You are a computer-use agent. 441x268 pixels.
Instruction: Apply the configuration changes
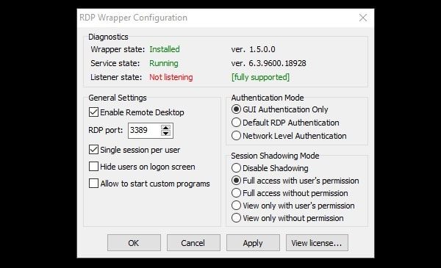coord(253,243)
